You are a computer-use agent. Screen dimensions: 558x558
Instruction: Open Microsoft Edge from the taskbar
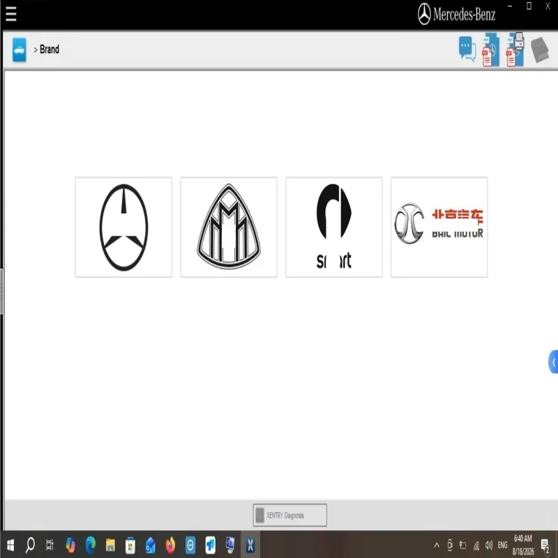click(x=91, y=545)
